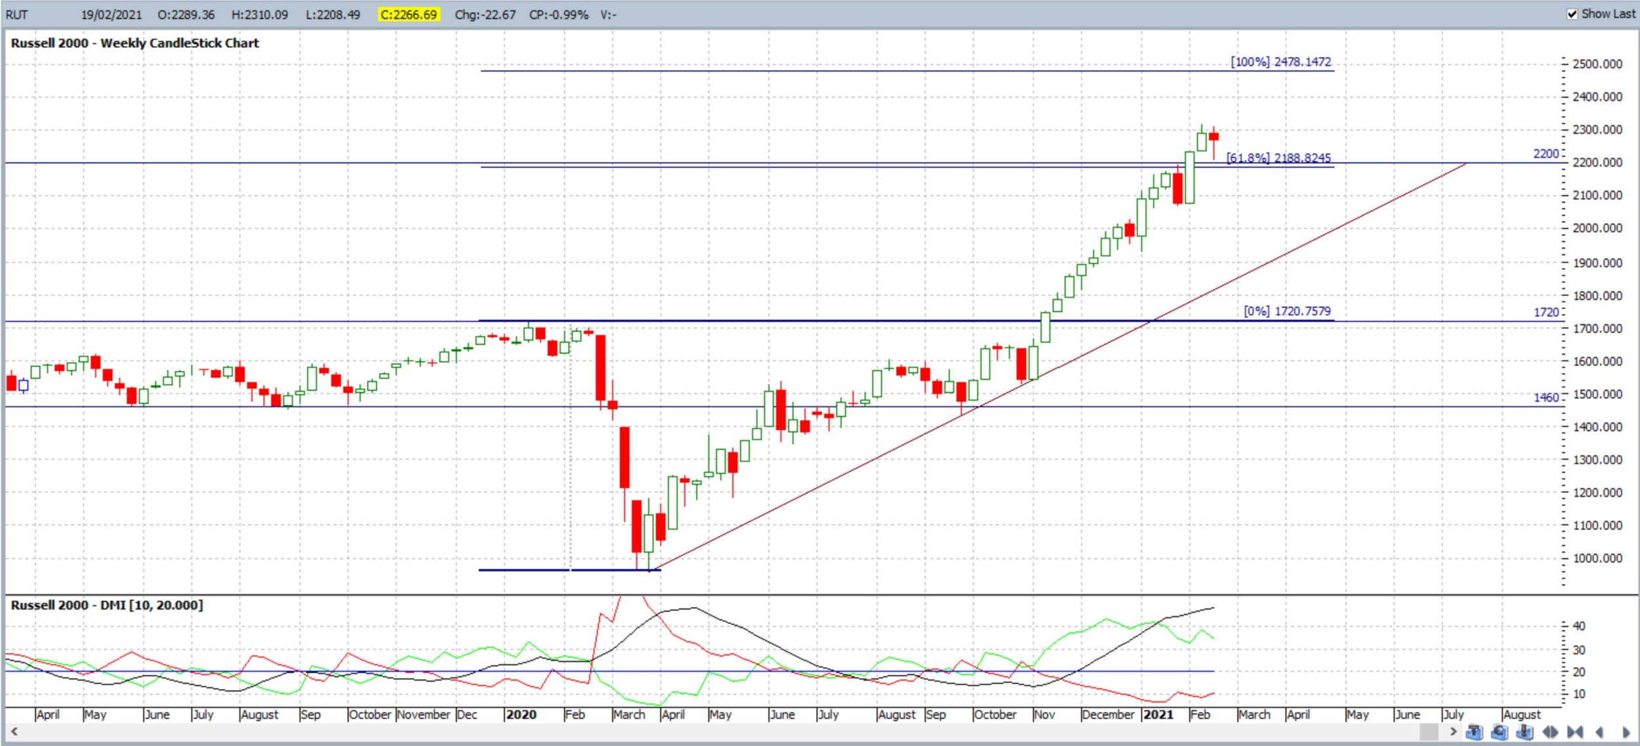Image resolution: width=1640 pixels, height=746 pixels.
Task: Click the 2020 year marker on time axis
Action: 522,715
